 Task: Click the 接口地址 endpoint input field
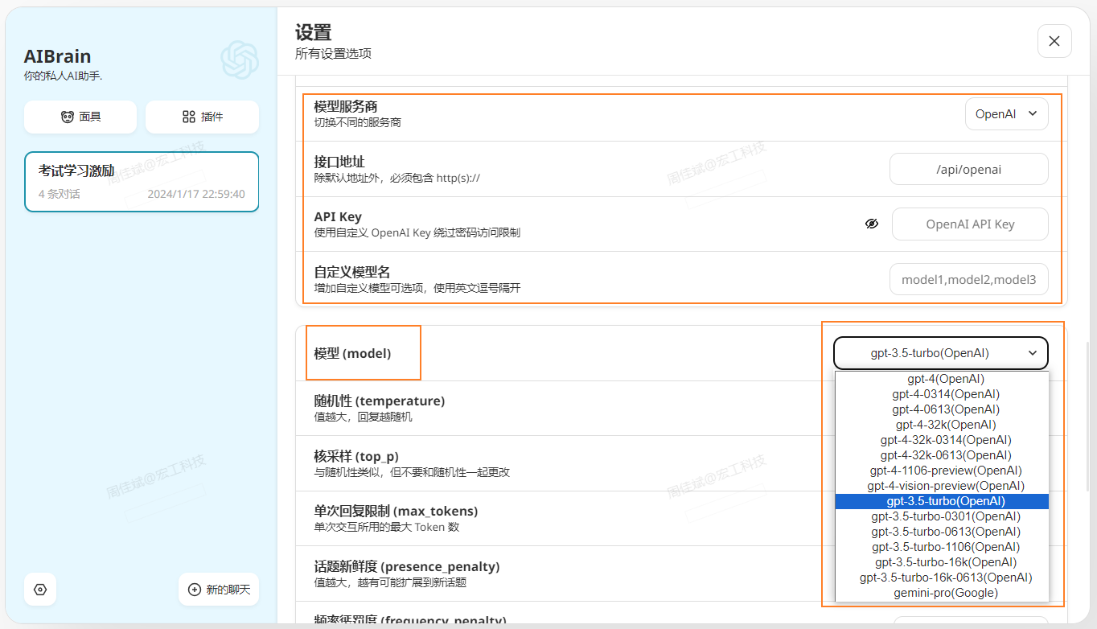point(969,169)
